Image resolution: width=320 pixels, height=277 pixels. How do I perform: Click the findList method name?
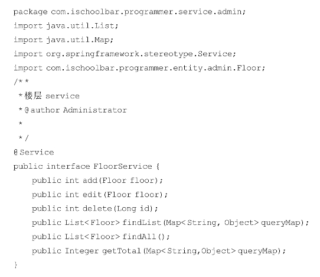[142, 223]
